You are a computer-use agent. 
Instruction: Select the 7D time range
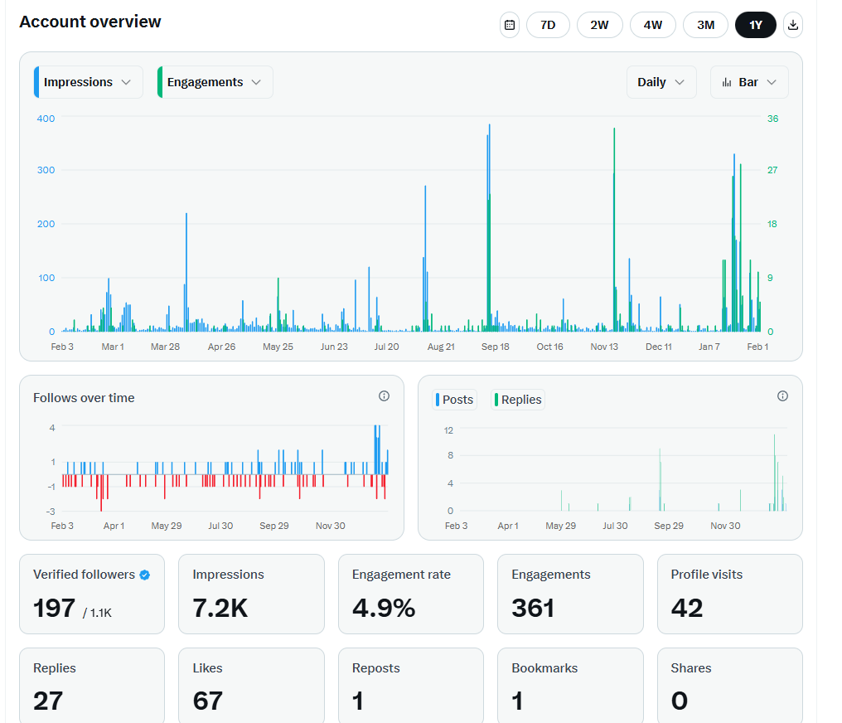548,25
